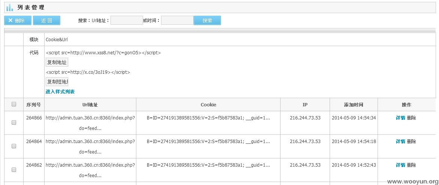Click the Cookie&Url module value
This screenshot has height=185, width=439.
point(57,40)
